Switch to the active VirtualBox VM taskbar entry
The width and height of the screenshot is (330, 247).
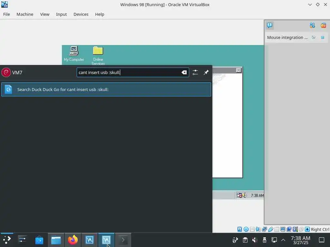[106, 240]
